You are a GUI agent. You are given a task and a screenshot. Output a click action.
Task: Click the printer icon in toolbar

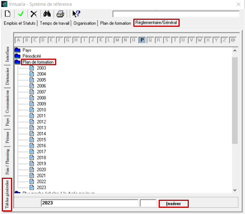(60, 14)
